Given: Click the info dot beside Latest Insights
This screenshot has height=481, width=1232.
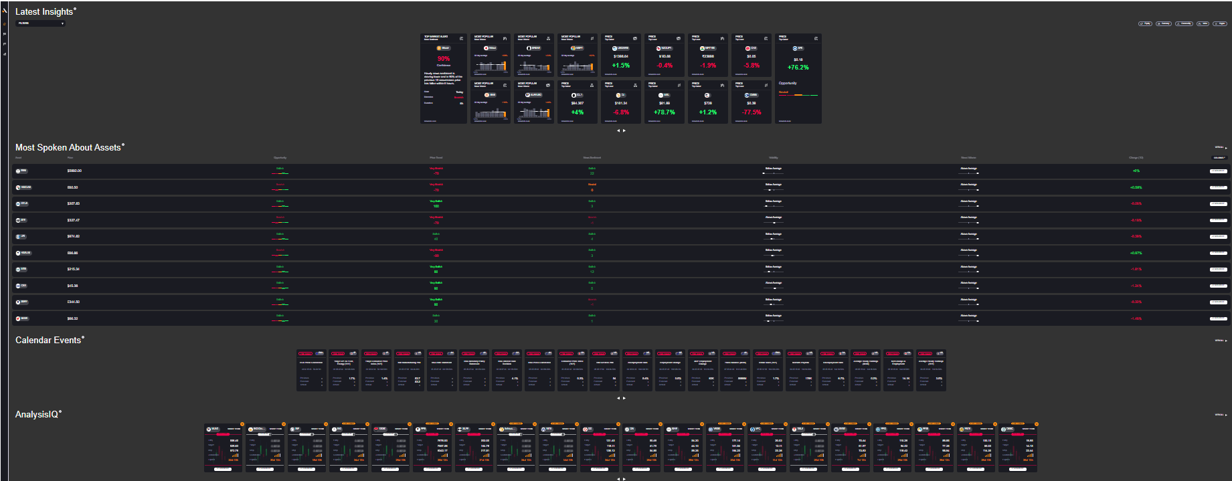Looking at the screenshot, I should [x=75, y=9].
